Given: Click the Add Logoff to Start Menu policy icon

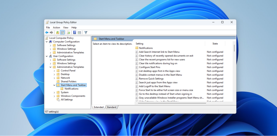Looking at the screenshot, I should click(x=137, y=86).
